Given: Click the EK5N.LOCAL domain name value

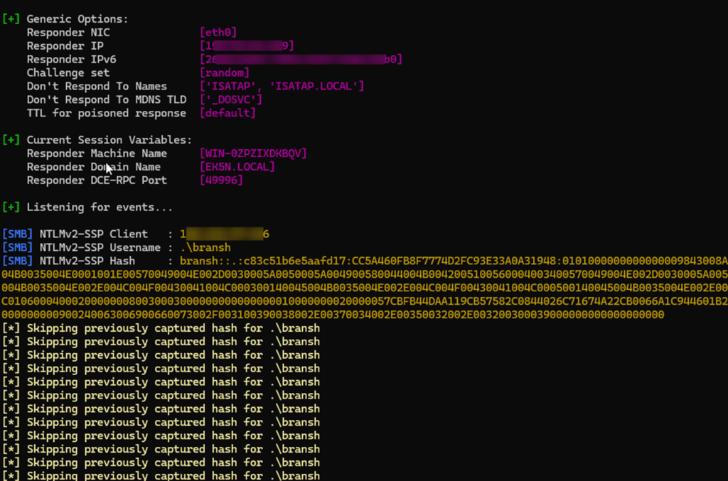Looking at the screenshot, I should pos(237,168).
